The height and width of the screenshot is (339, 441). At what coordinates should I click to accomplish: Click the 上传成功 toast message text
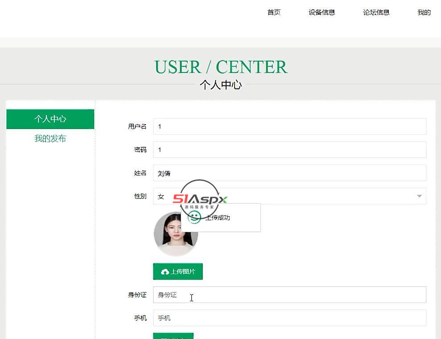pos(218,218)
